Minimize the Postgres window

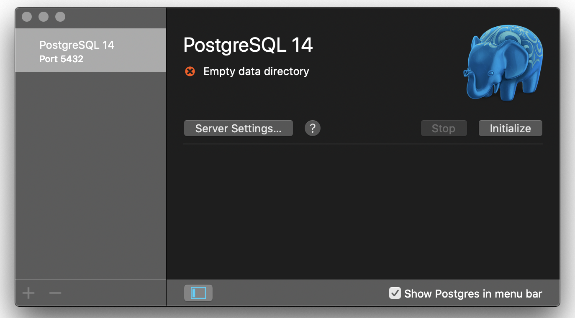[44, 17]
